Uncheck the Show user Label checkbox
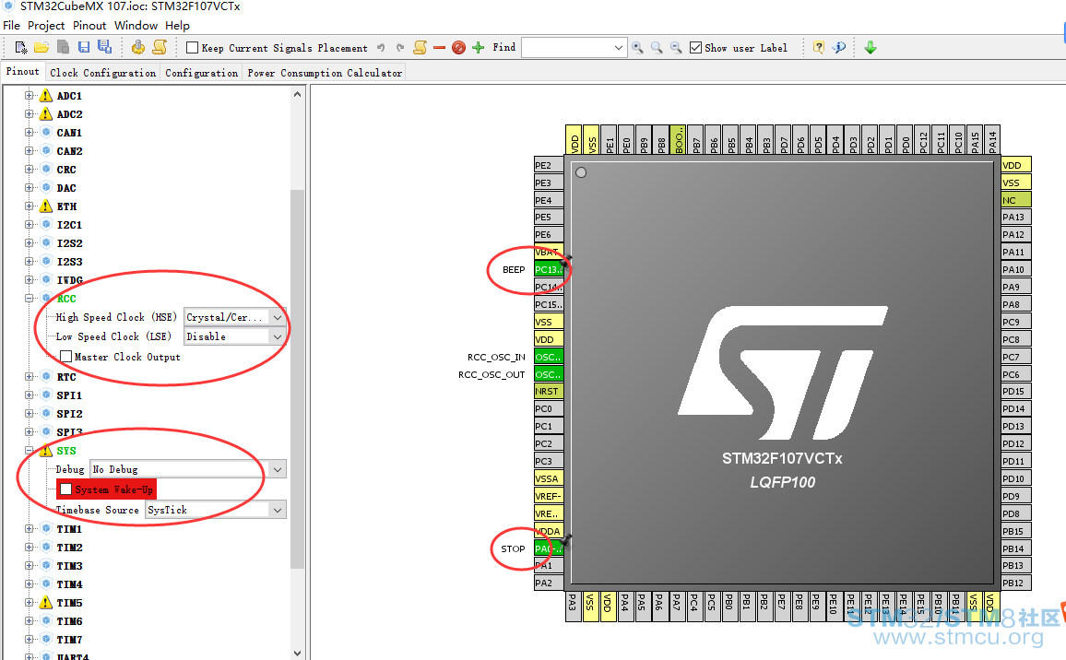The width and height of the screenshot is (1066, 660). tap(695, 48)
